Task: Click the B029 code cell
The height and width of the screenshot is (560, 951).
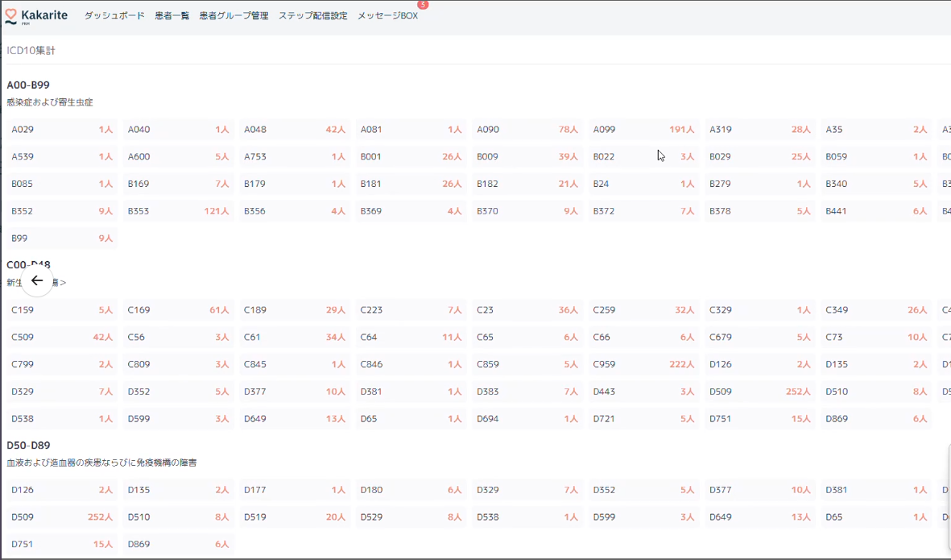Action: (x=760, y=156)
